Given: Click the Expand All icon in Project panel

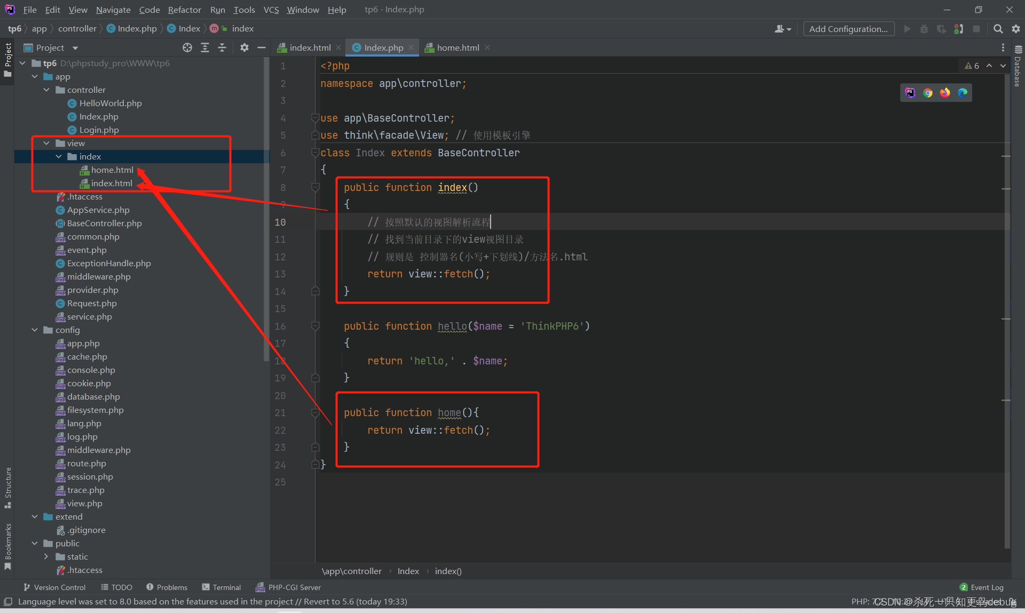Looking at the screenshot, I should tap(204, 47).
